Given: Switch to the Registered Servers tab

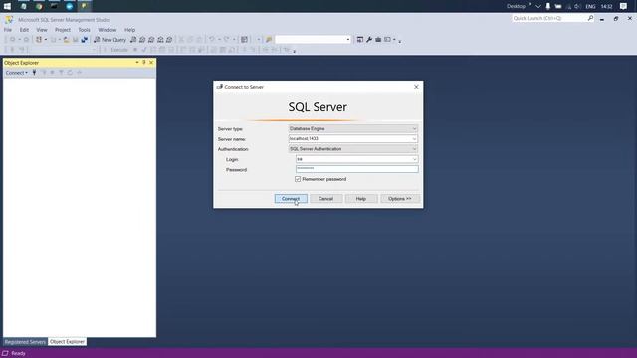Looking at the screenshot, I should click(x=25, y=342).
